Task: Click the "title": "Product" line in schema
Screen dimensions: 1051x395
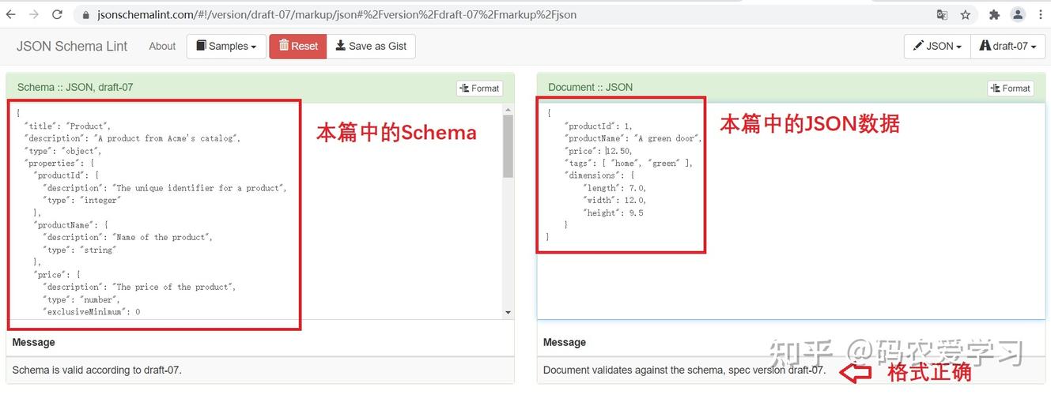Action: 67,126
